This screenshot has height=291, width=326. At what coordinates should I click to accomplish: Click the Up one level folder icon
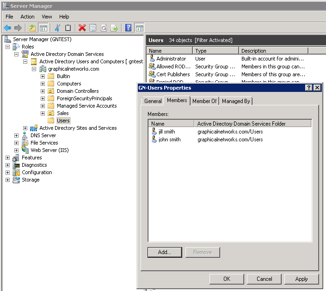point(32,28)
